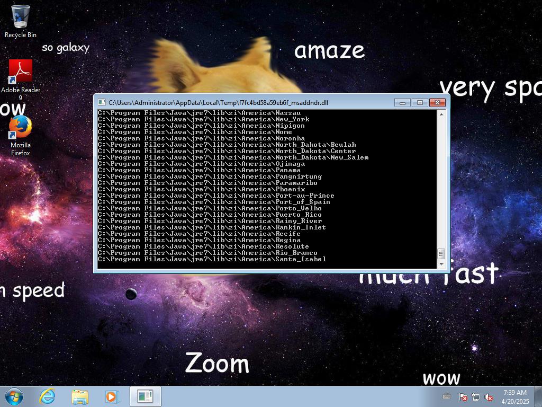Click the muted volume speaker tray icon
Image resolution: width=542 pixels, height=407 pixels.
[489, 397]
